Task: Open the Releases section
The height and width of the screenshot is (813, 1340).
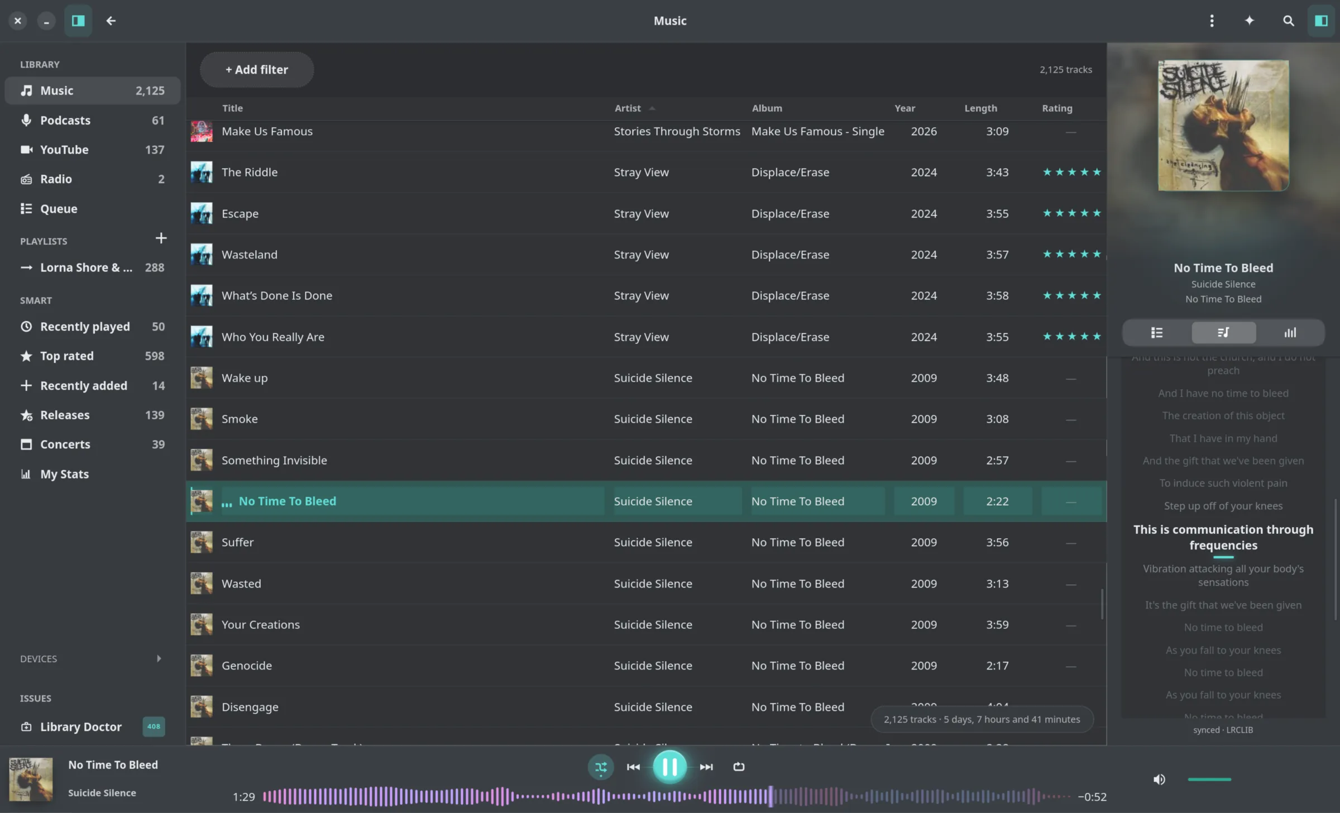Action: 93,415
